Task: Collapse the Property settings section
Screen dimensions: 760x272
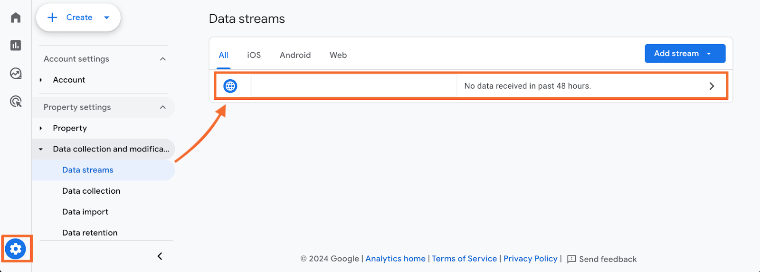Action: coord(163,107)
